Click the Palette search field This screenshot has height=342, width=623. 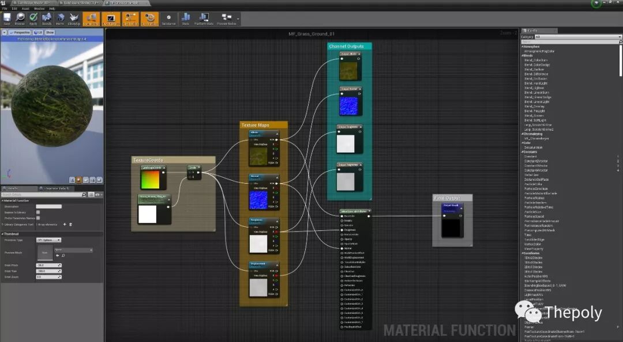571,41
